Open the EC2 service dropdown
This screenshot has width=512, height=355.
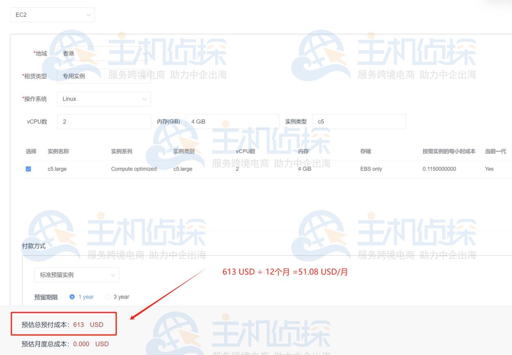coord(52,15)
